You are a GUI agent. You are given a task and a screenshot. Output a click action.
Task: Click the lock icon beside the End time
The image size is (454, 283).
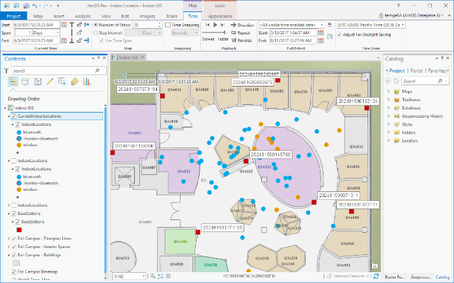[79, 41]
